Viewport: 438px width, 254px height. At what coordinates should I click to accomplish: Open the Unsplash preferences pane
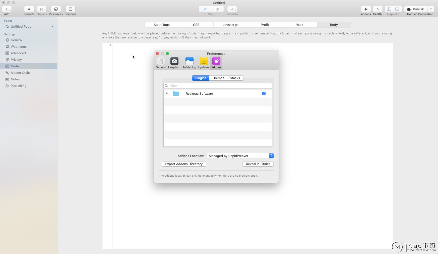174,61
